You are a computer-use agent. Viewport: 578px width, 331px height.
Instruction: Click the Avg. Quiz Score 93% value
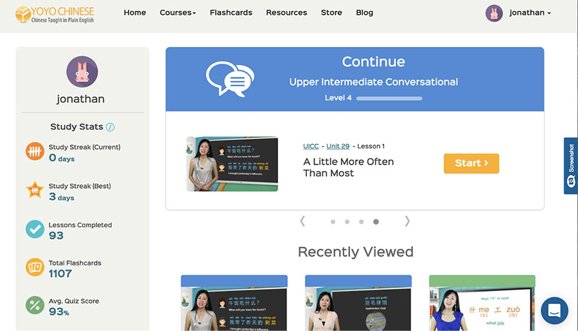(59, 312)
